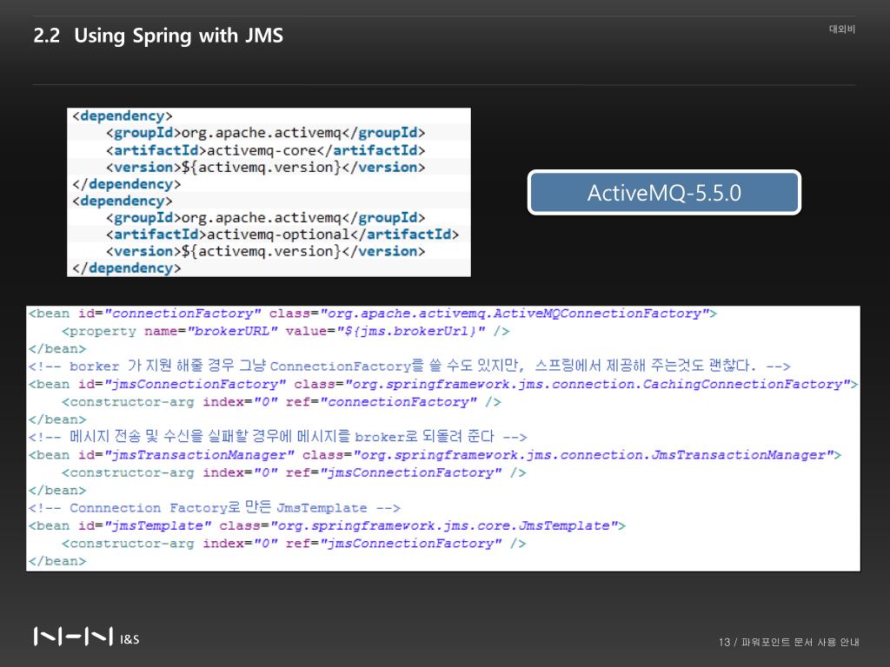Click the comment 'Connnection Factory로 만든 JmsTemplate'
Image resolution: width=890 pixels, height=667 pixels.
pos(215,507)
